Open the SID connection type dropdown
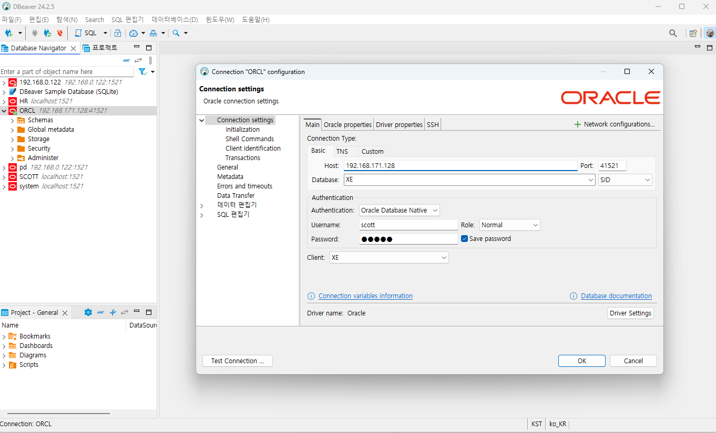The width and height of the screenshot is (716, 433). (625, 179)
